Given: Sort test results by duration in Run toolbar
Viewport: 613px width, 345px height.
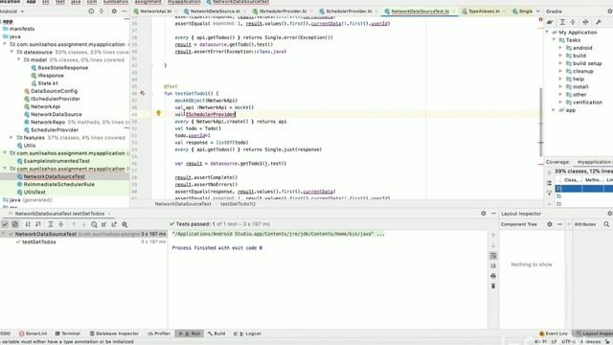Looking at the screenshot, I should pos(38,224).
